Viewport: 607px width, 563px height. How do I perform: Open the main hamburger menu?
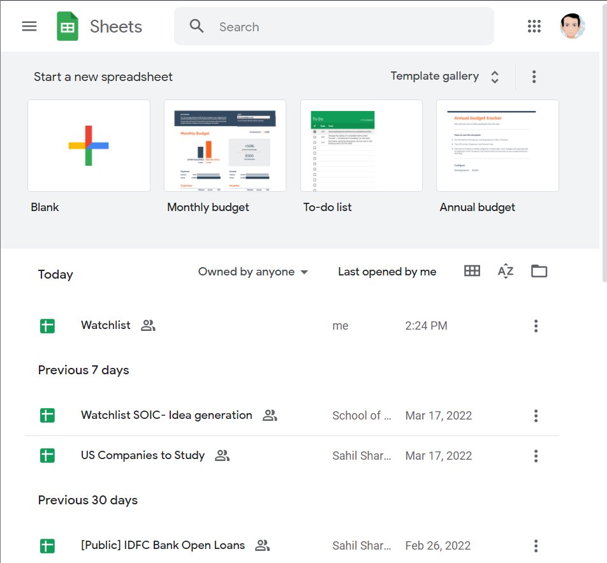click(x=29, y=26)
